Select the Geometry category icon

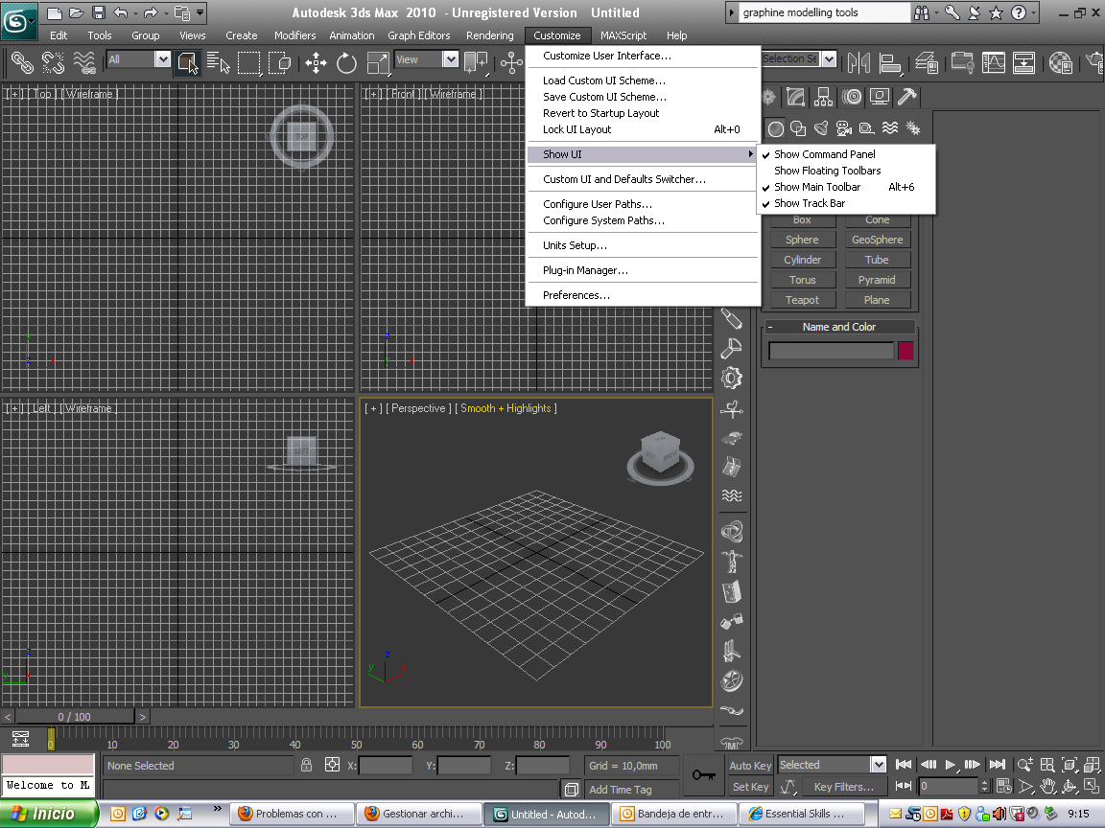point(775,128)
